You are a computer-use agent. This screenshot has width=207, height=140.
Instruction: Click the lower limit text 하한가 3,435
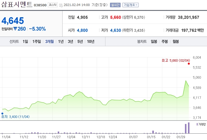(134, 30)
